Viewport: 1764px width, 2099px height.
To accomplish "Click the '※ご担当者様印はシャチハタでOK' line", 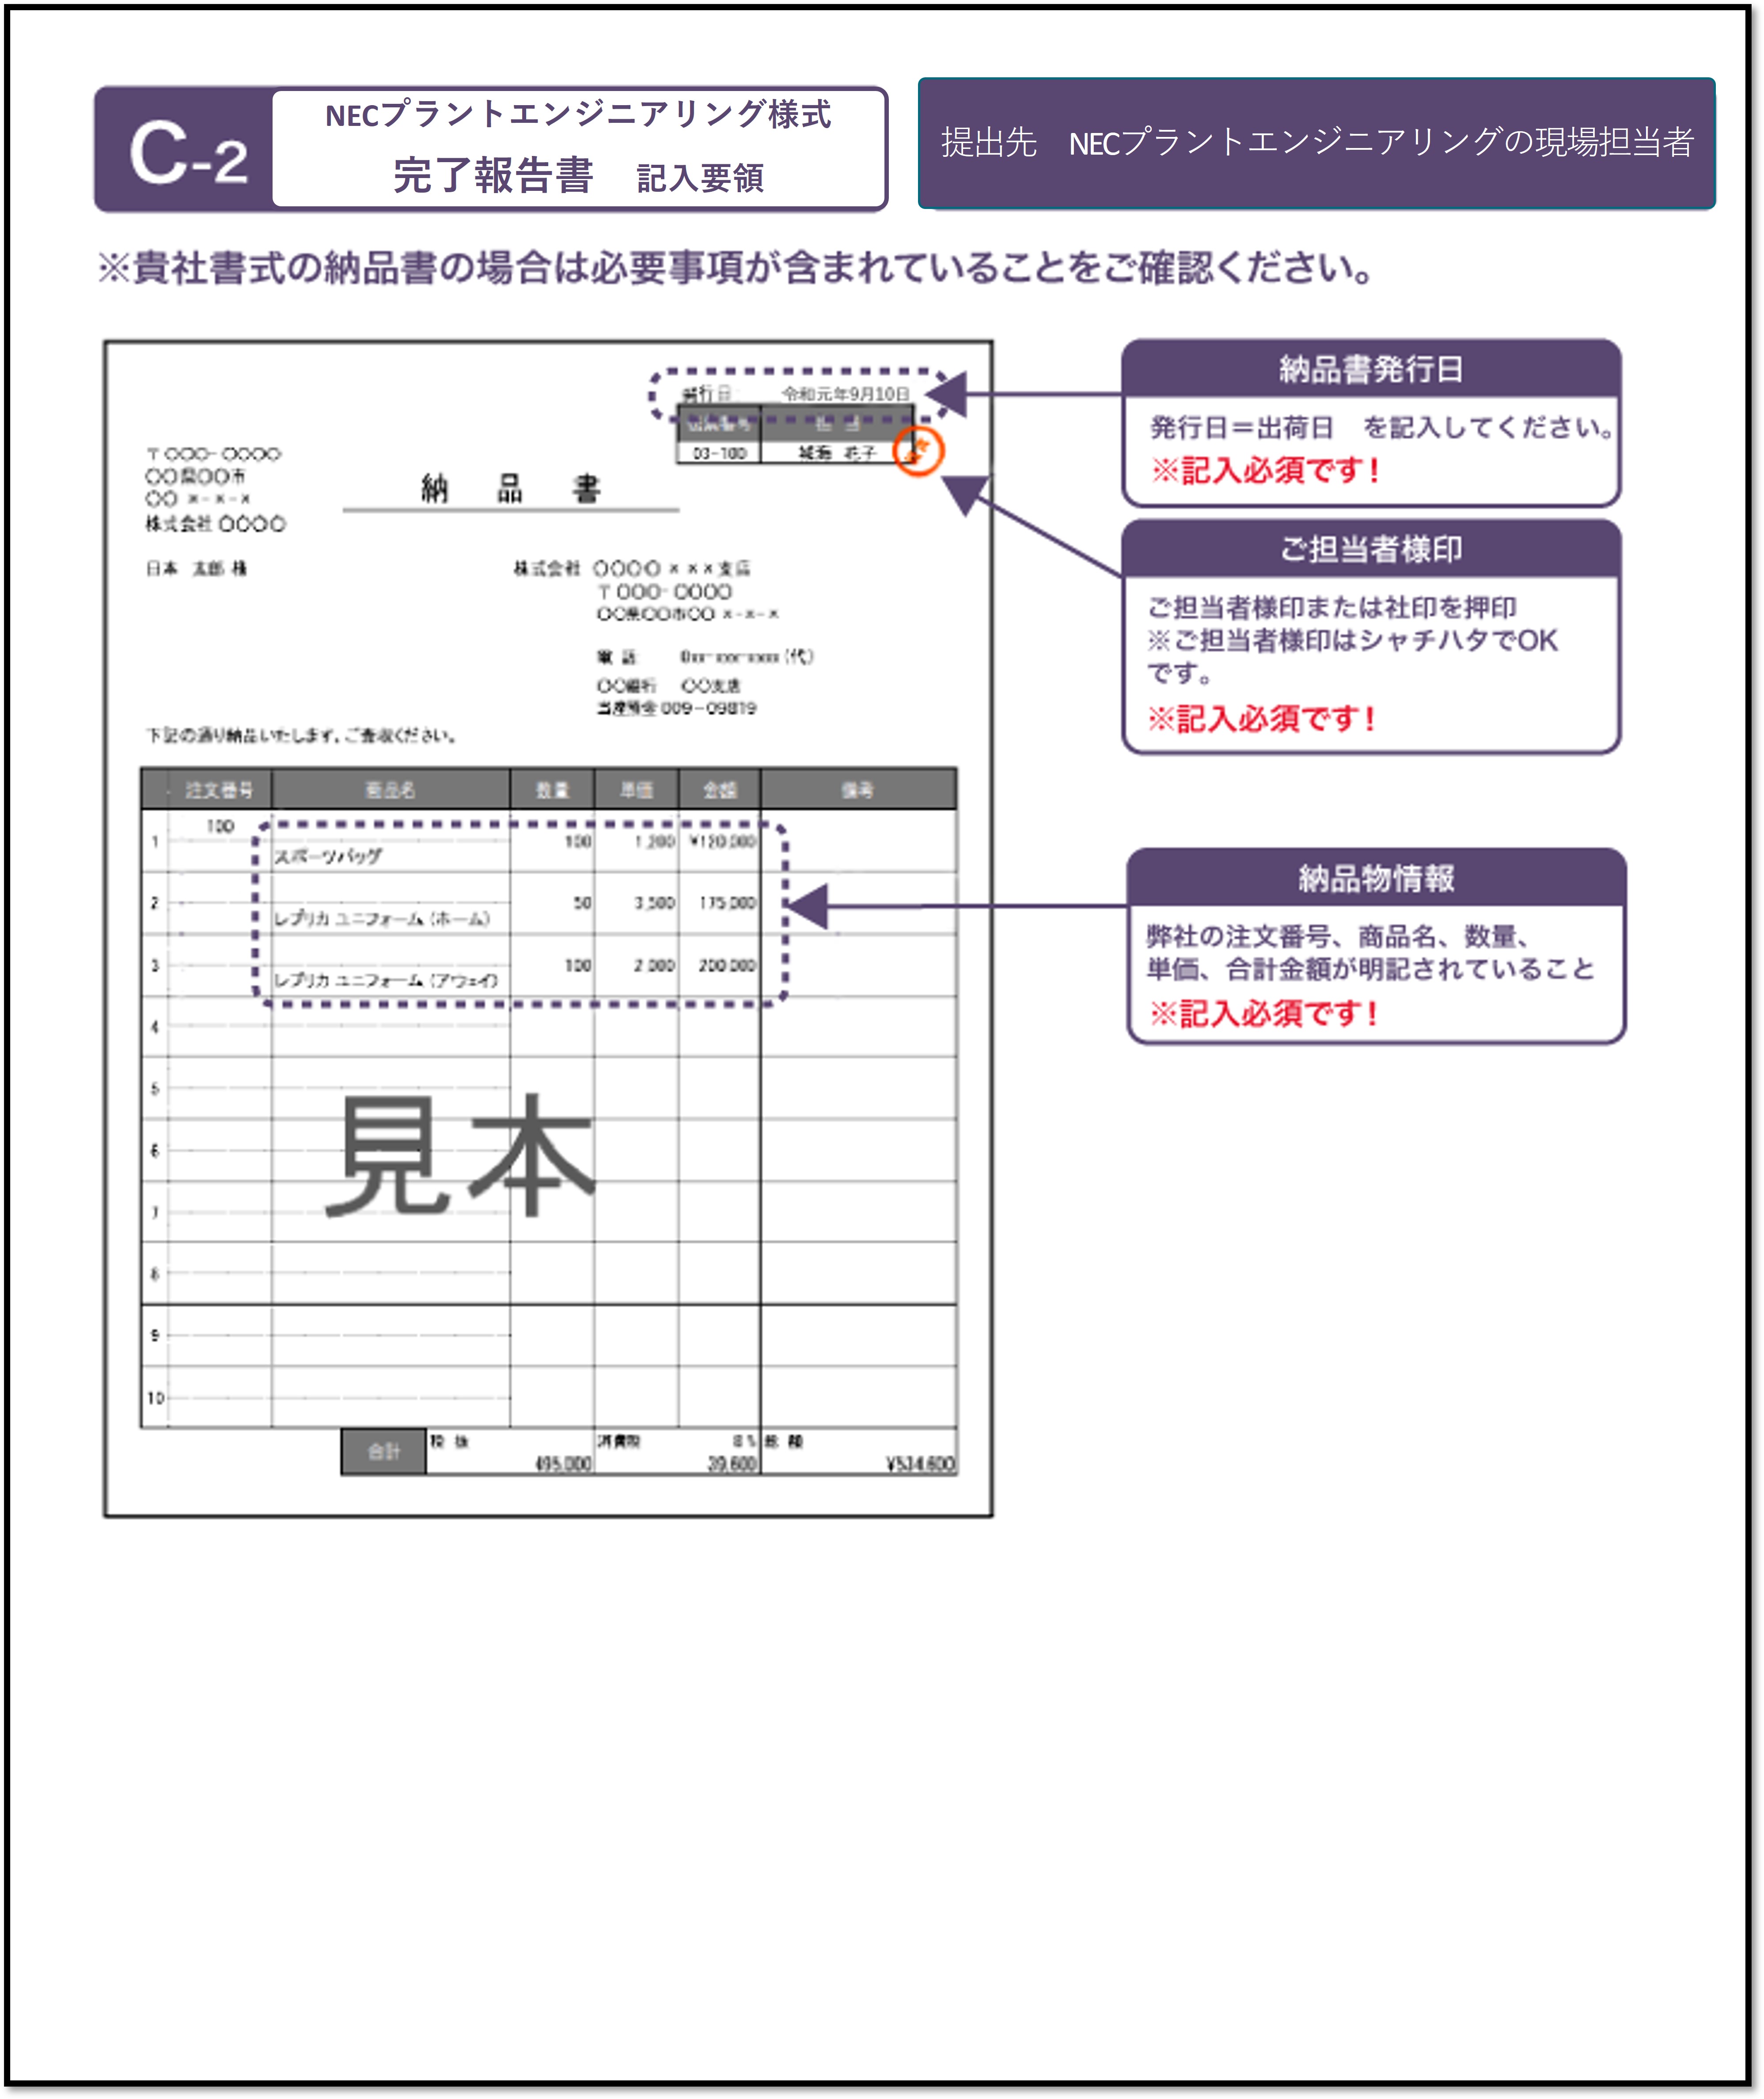I will pyautogui.click(x=1352, y=640).
